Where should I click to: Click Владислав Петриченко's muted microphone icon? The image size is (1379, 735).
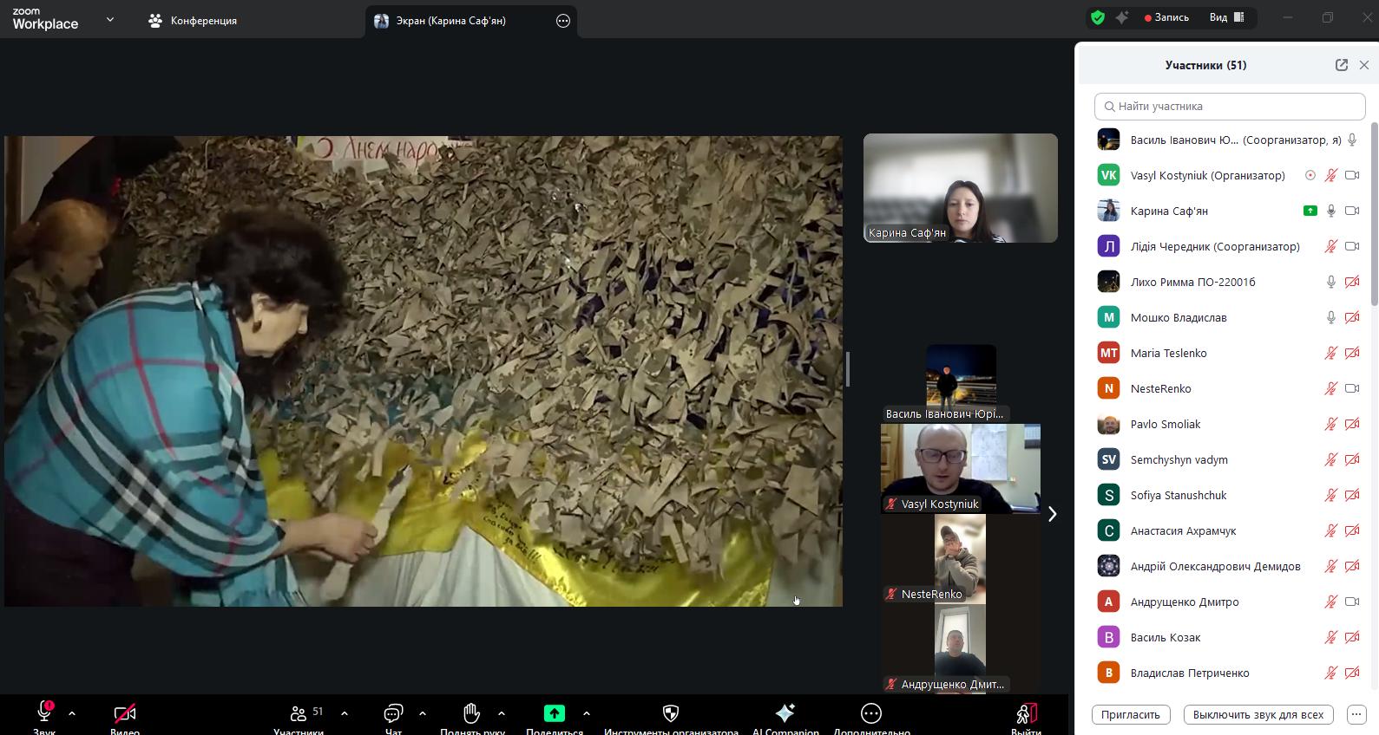(x=1330, y=673)
